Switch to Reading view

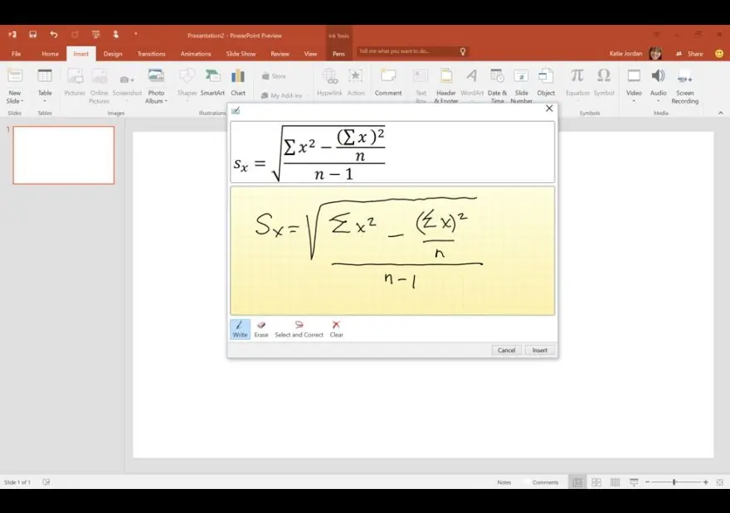pos(615,482)
